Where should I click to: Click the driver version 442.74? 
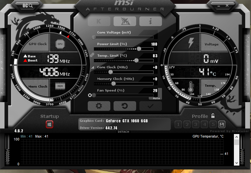point(111,128)
